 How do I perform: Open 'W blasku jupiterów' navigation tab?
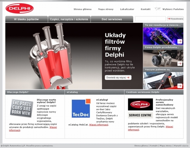pyautogui.click(x=26, y=19)
